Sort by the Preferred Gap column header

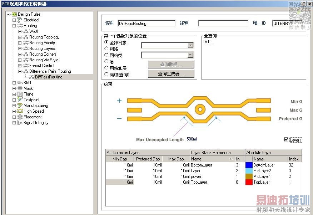(x=148, y=159)
